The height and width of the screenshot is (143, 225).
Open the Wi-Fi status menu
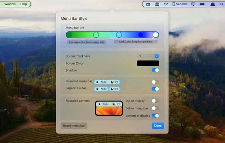click(166, 4)
